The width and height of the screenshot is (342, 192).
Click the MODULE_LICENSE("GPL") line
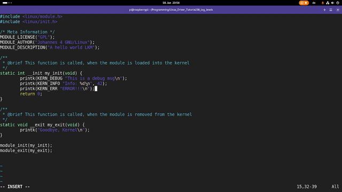click(x=27, y=37)
